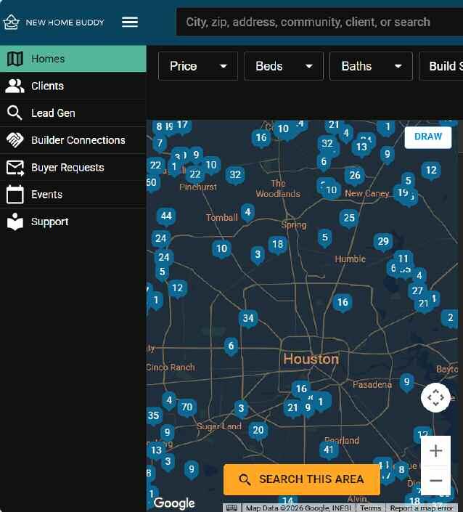Click the DRAW button on the map
The image size is (463, 512).
(428, 137)
